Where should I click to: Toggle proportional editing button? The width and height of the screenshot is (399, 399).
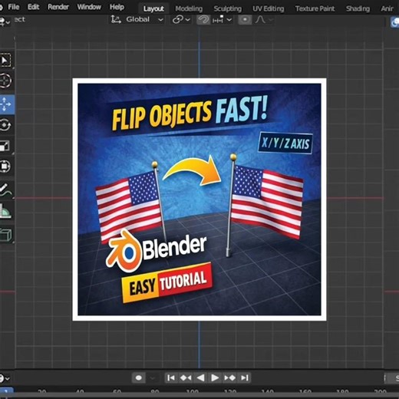tap(245, 20)
